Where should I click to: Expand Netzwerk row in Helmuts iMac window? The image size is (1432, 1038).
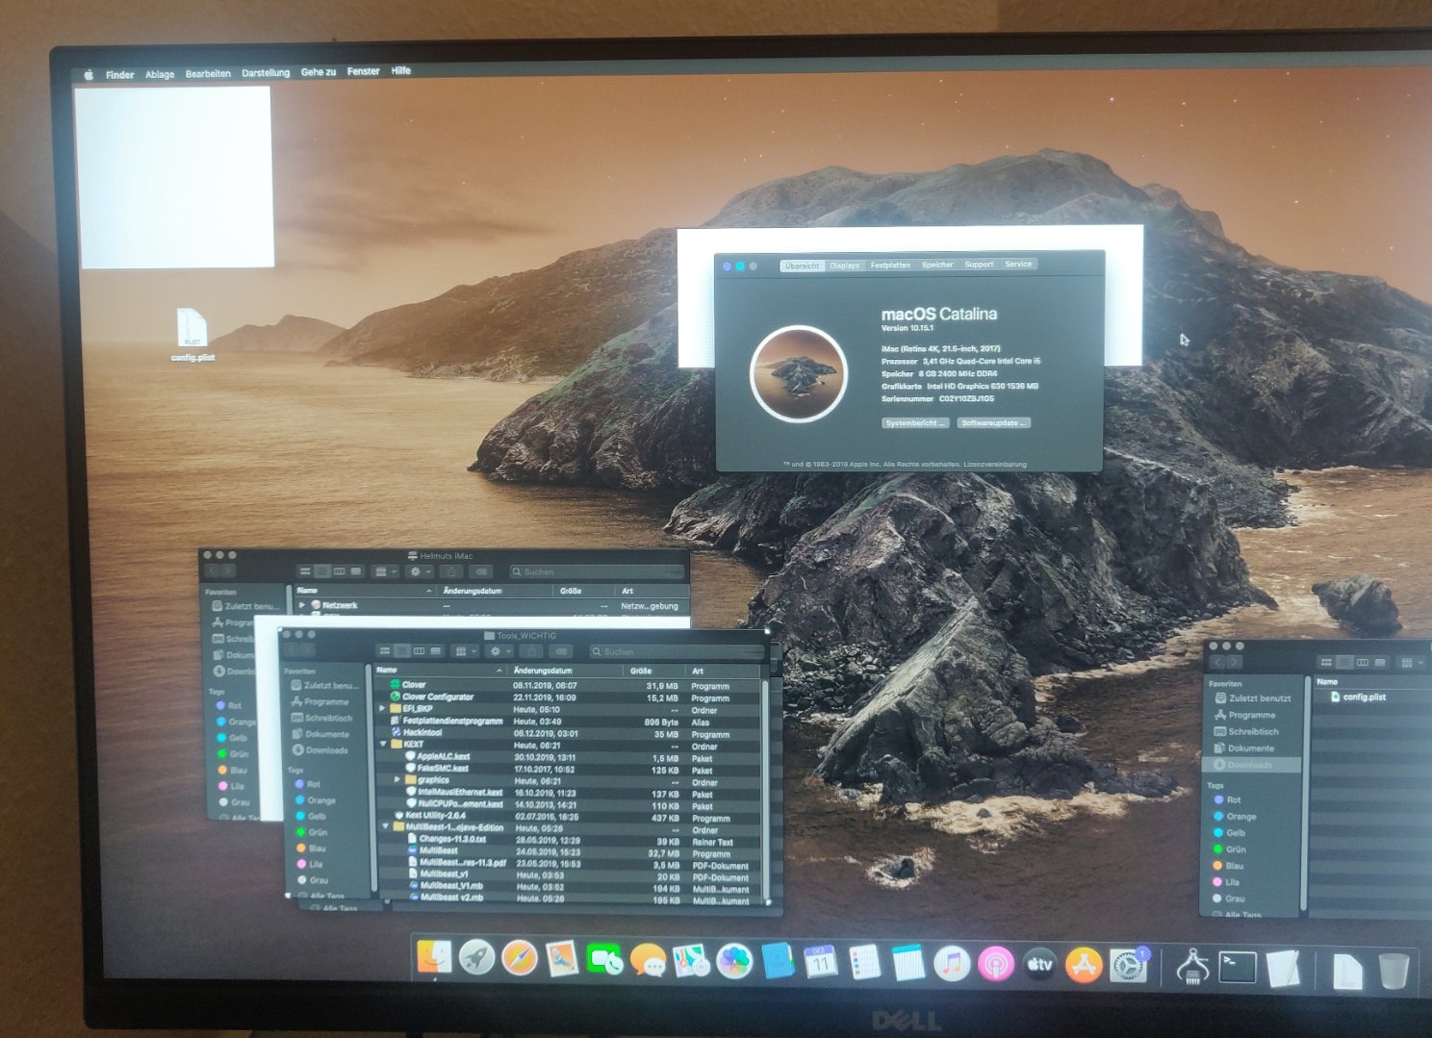(302, 606)
